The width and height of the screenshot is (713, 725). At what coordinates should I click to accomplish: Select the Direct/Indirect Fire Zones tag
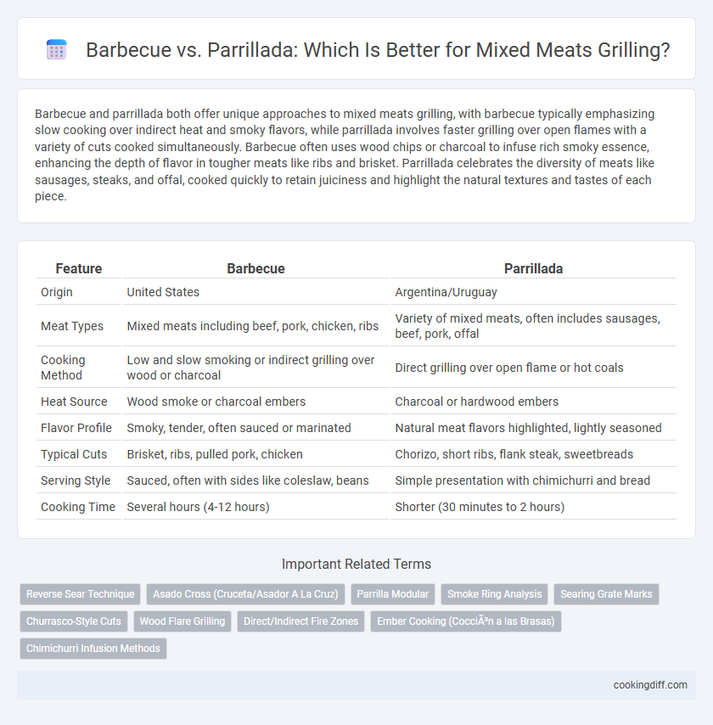tap(301, 621)
